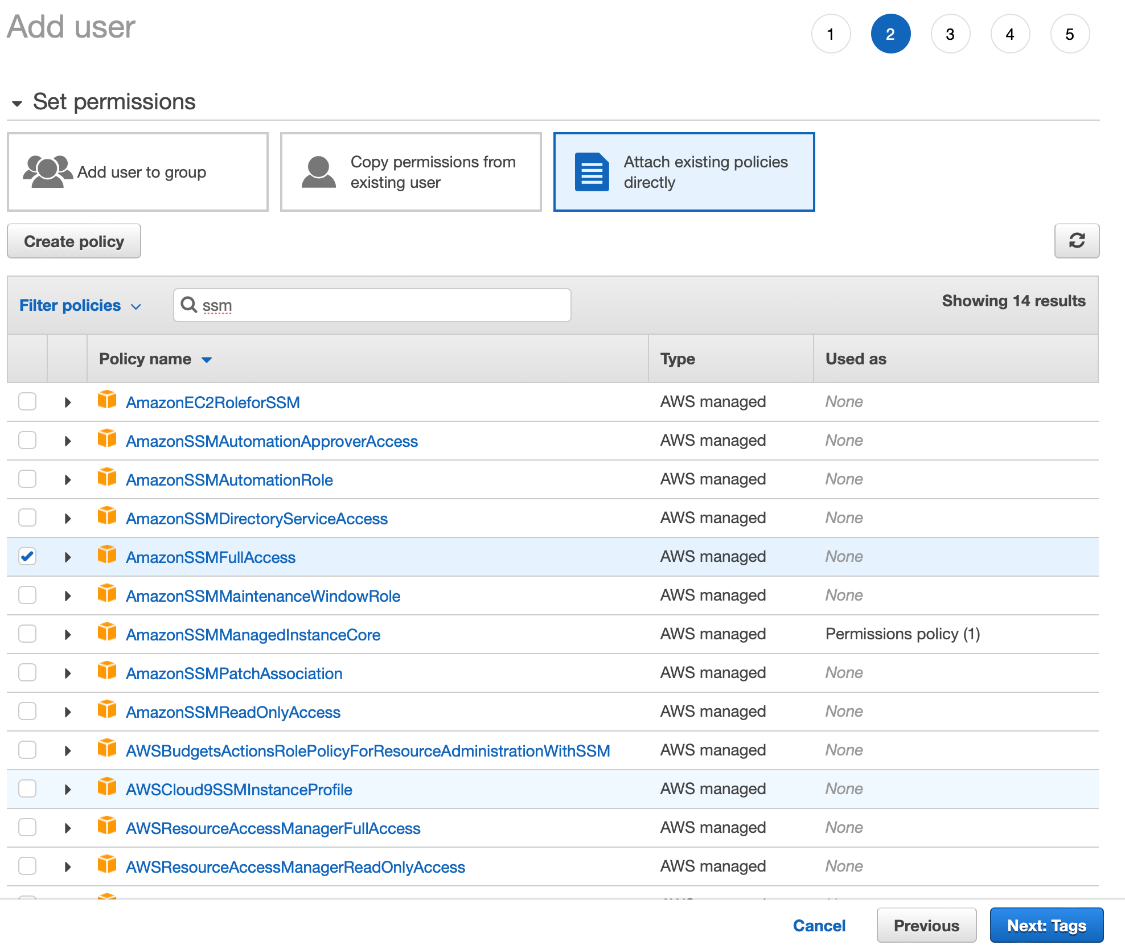Viewport: 1125px width, 945px height.
Task: Jump to wizard step 5
Action: point(1070,34)
